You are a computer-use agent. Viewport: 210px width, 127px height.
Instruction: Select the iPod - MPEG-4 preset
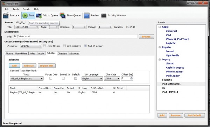[x=170, y=92]
